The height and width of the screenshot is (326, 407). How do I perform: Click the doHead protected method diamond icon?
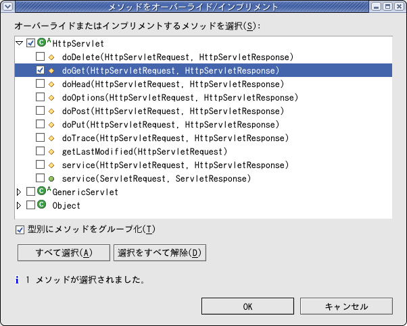click(51, 84)
